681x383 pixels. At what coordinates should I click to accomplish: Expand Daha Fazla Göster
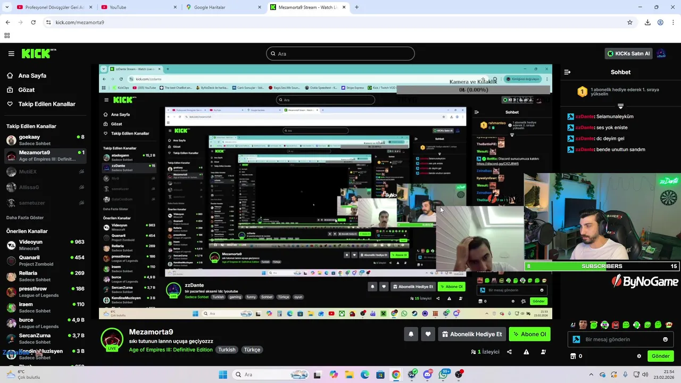click(25, 218)
